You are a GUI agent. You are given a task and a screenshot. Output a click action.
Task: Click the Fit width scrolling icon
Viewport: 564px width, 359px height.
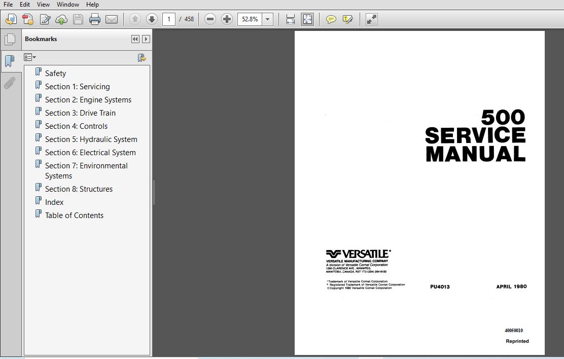(290, 19)
